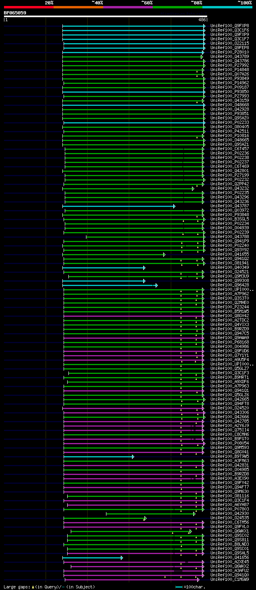
Task: Open the UniRef100_Q2PP42 hit
Action: [x=230, y=184]
